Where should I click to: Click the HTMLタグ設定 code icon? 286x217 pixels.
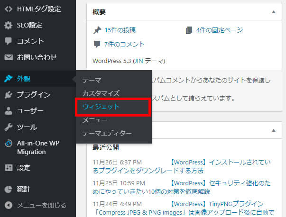(x=8, y=9)
